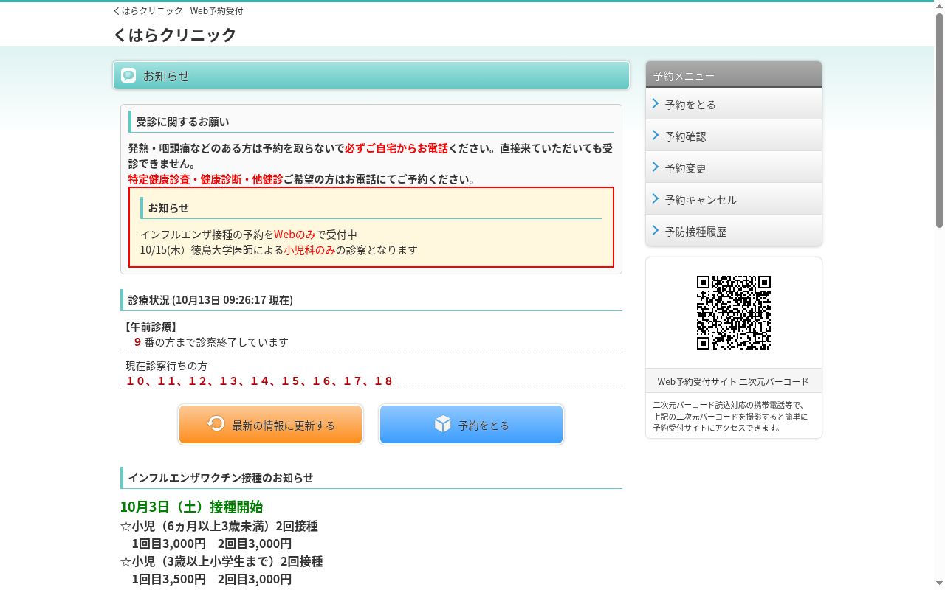Click the chevron icon next to 予約キャンセル
This screenshot has height=590, width=945.
point(656,198)
